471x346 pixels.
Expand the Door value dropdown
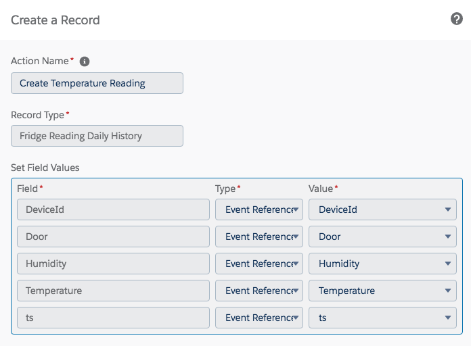pyautogui.click(x=382, y=237)
